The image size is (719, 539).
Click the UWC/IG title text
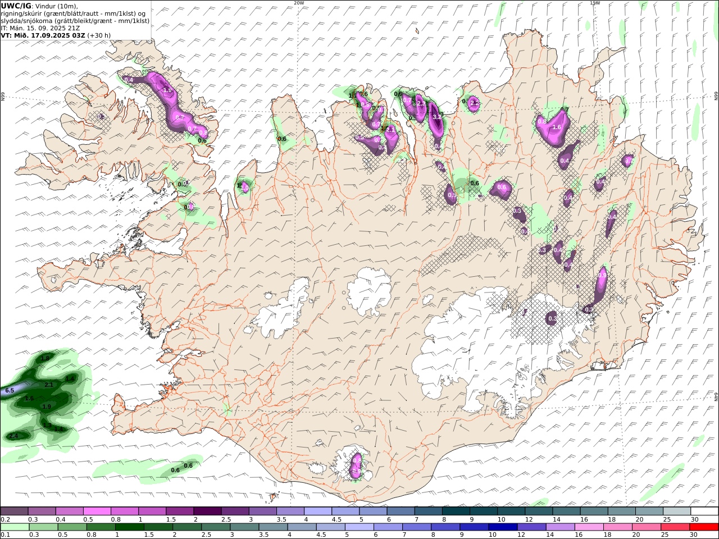coord(16,6)
